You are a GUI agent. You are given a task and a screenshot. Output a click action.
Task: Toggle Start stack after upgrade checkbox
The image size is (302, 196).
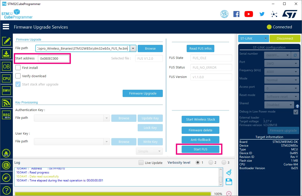click(18, 84)
